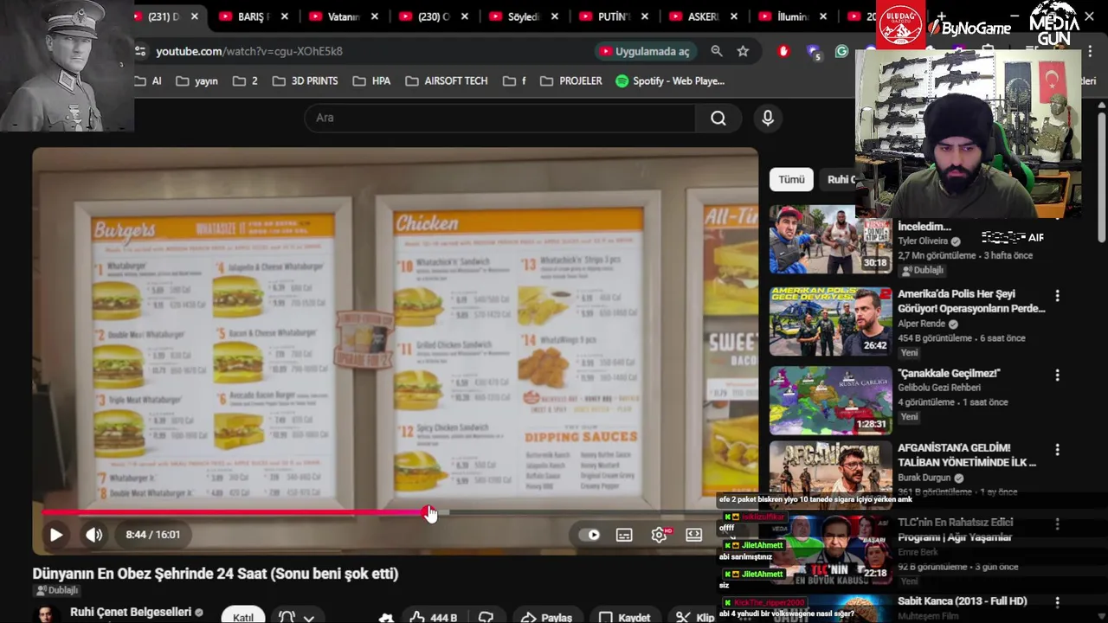Play the paused YouTube video
1108x623 pixels.
55,535
